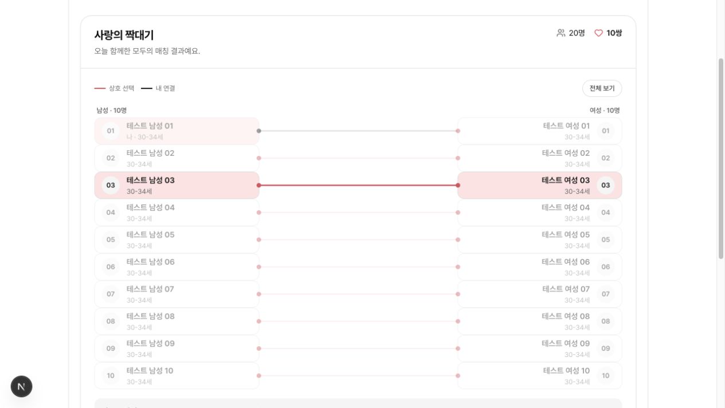Screen dimensions: 725x408
Task: Select the 테스트 여성 06 card
Action: 539,267
